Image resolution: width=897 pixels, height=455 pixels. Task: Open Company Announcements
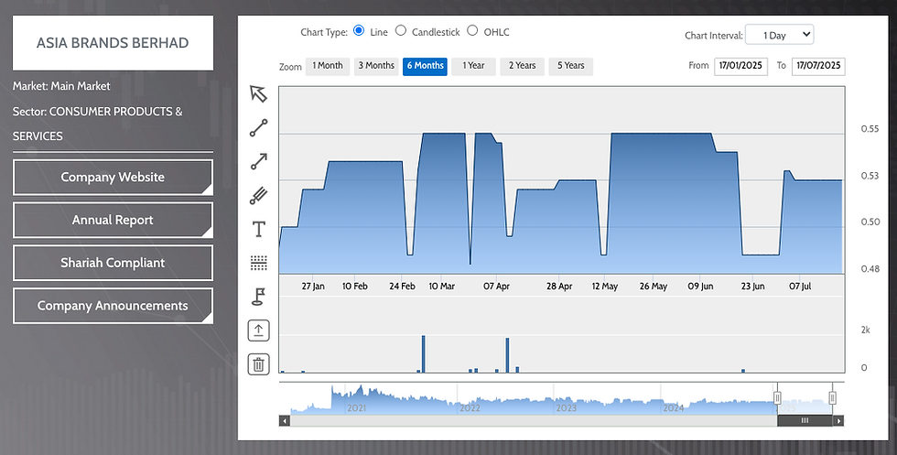113,306
